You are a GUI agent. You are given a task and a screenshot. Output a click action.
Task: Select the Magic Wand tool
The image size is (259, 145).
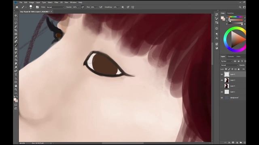coord(16,27)
